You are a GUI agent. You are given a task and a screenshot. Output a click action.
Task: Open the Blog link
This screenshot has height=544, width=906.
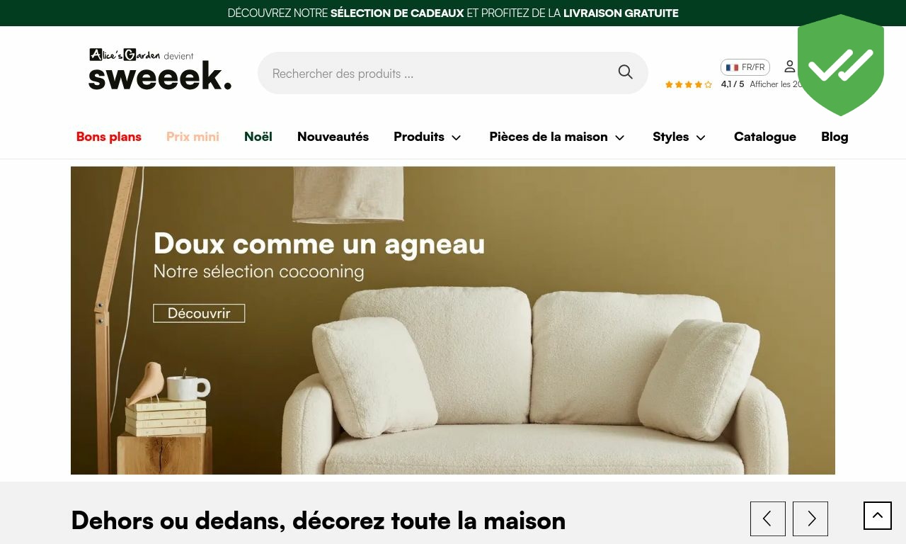point(835,137)
